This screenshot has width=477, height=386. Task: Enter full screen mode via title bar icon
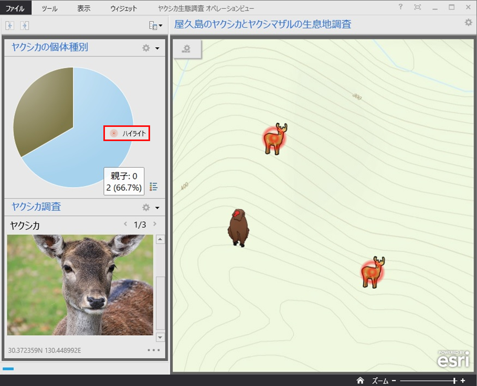tap(417, 7)
